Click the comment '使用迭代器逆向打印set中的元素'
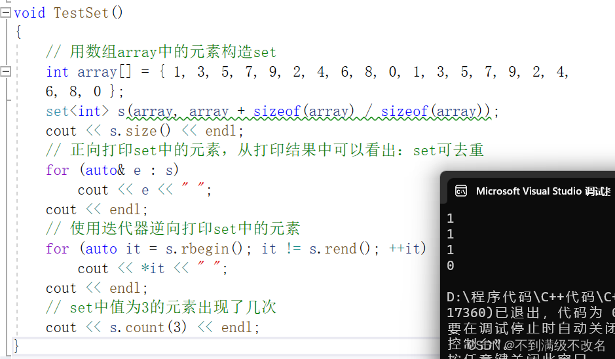The image size is (615, 359). point(173,229)
